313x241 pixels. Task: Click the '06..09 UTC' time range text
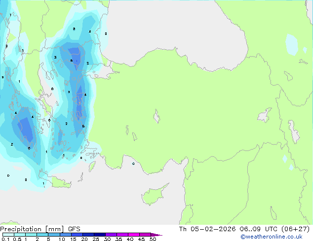click(259, 229)
